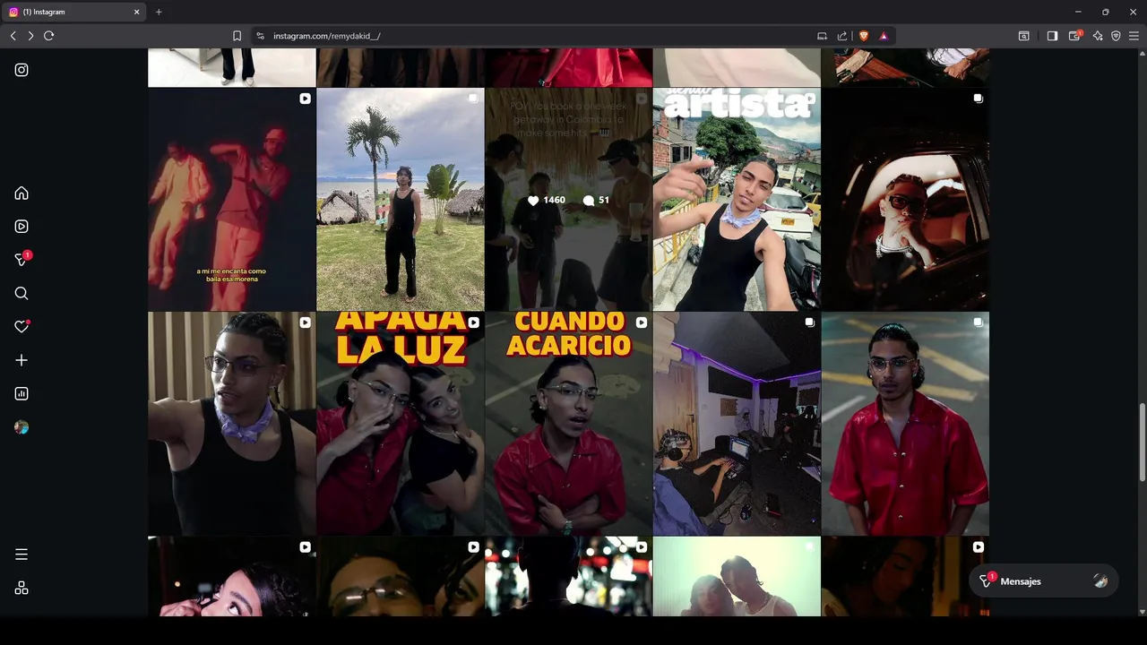The height and width of the screenshot is (645, 1147).
Task: Open the palm tree beach post
Action: pos(401,199)
